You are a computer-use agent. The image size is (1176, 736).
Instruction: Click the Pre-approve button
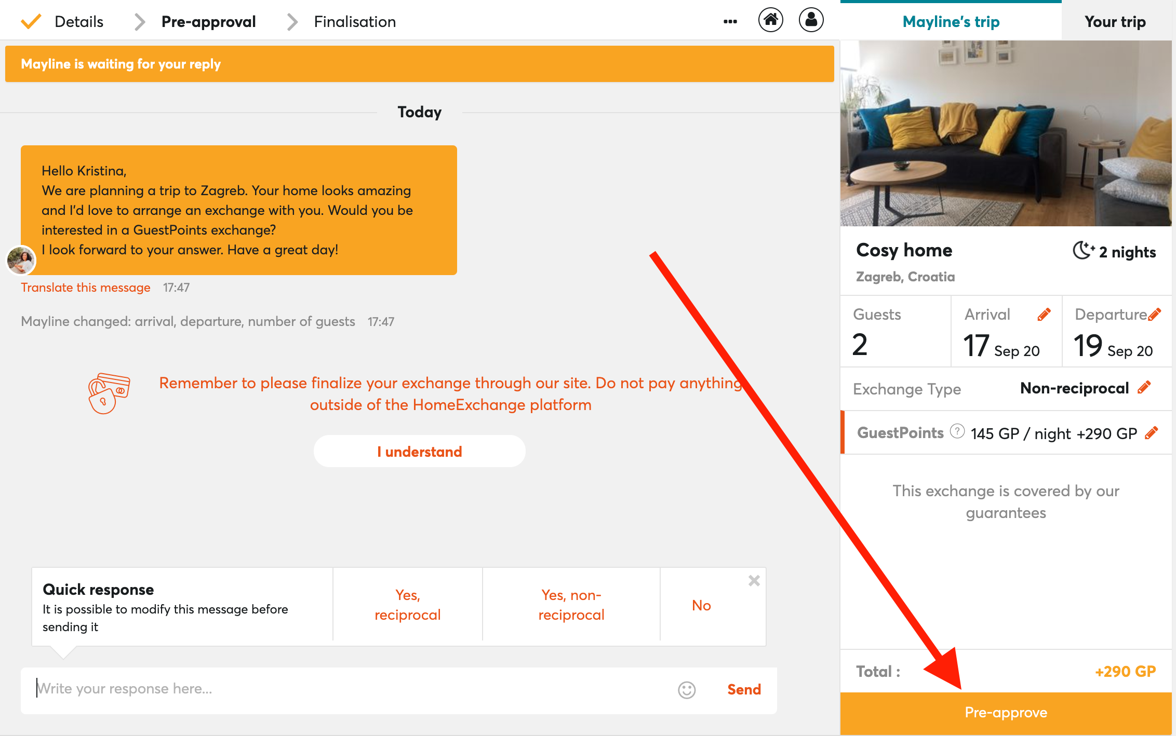[1006, 712]
